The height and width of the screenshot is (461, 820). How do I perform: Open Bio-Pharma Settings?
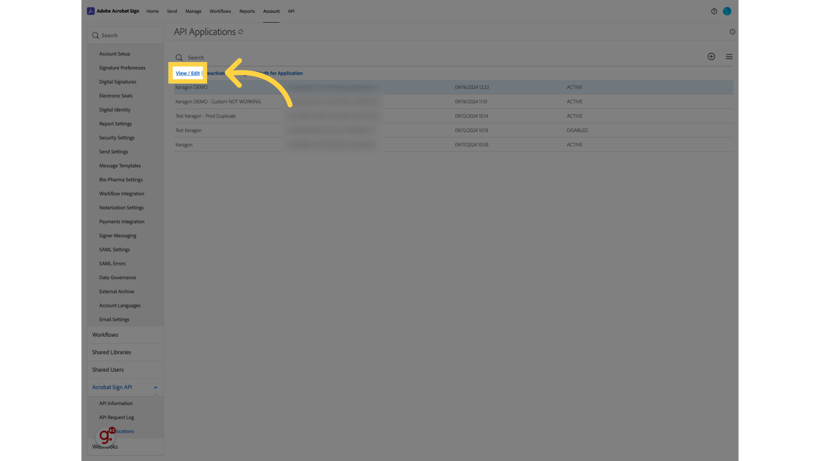pyautogui.click(x=121, y=180)
